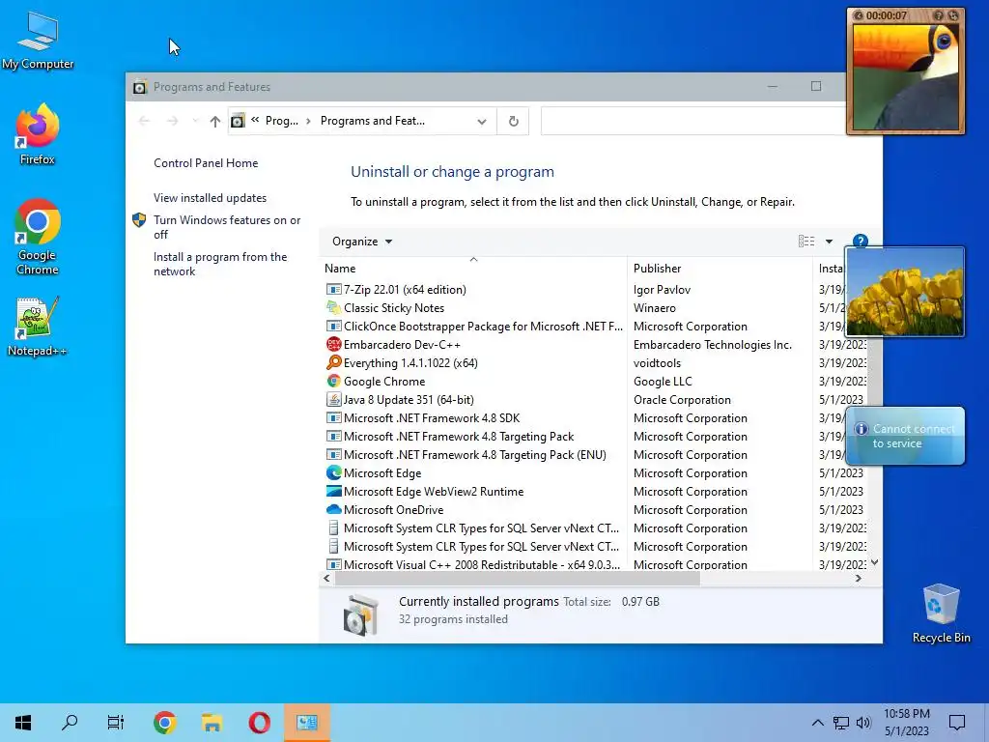Click Oracle Corporation publisher cell
Screen dimensions: 989x742
682,399
